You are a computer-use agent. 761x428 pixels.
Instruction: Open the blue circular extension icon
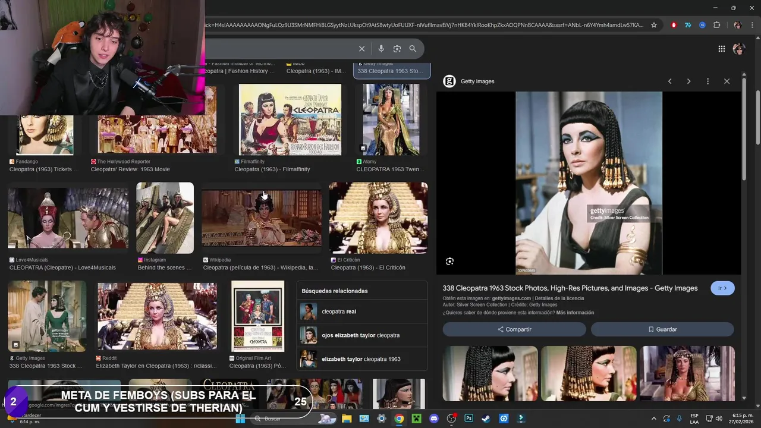[x=702, y=25]
